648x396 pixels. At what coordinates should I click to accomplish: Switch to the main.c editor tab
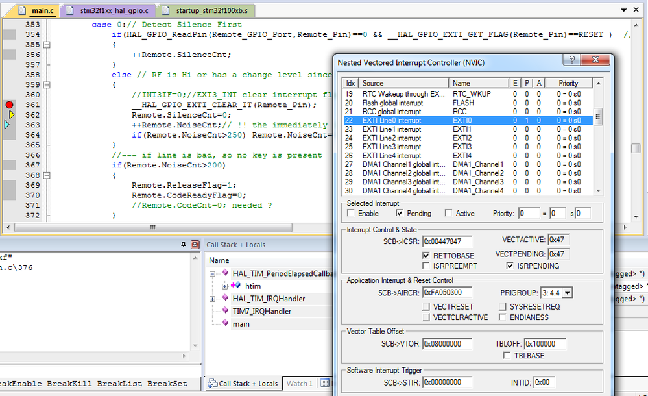pos(38,10)
